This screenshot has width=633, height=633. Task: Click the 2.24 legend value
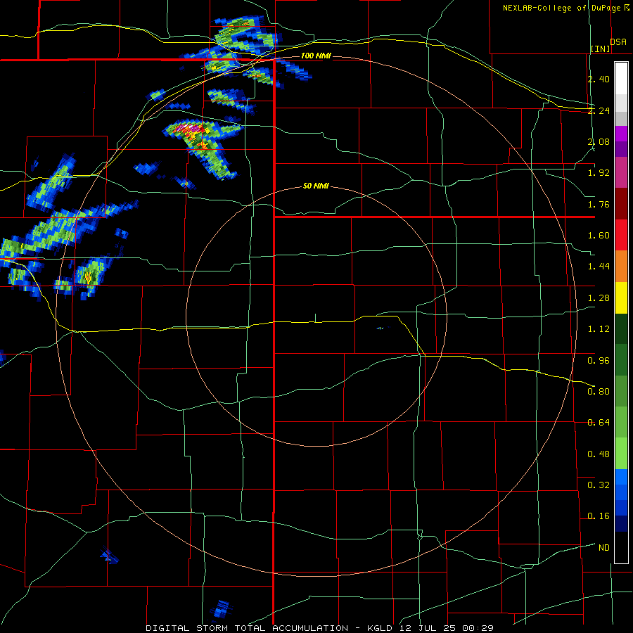point(599,110)
